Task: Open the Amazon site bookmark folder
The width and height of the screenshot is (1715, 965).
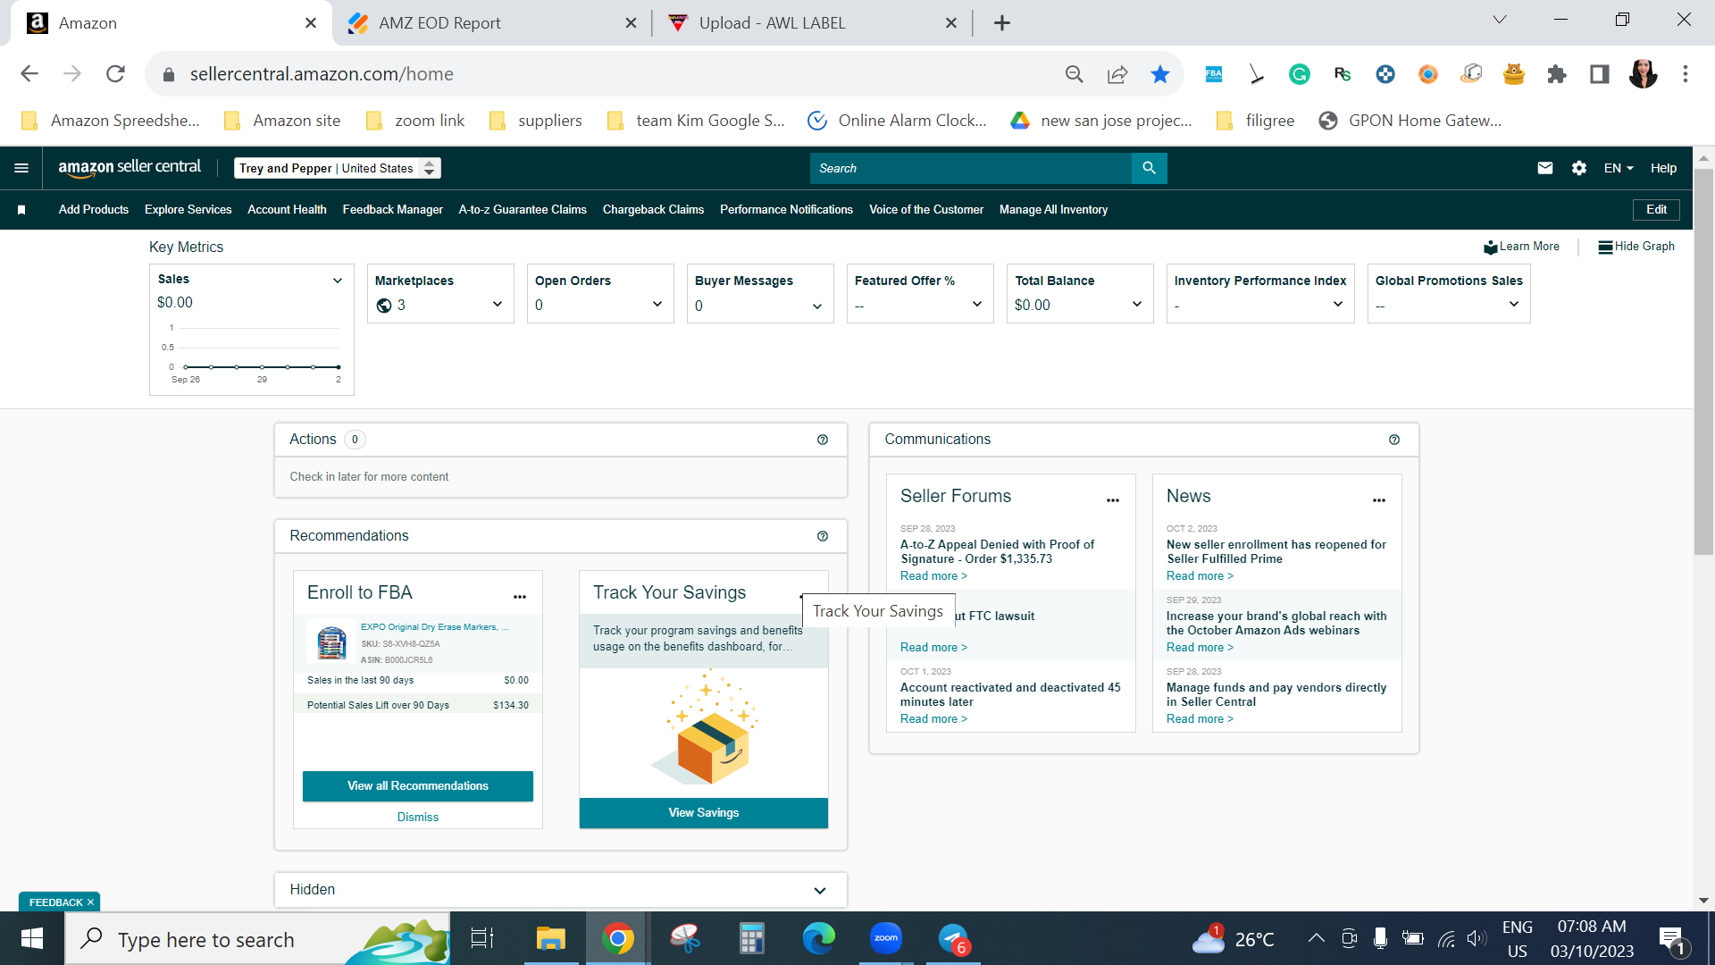Action: pyautogui.click(x=282, y=121)
